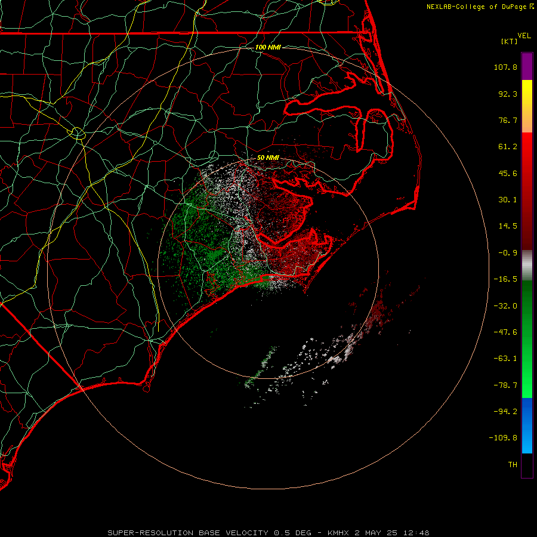Pick the purple segment of velocity color bar

coord(527,66)
